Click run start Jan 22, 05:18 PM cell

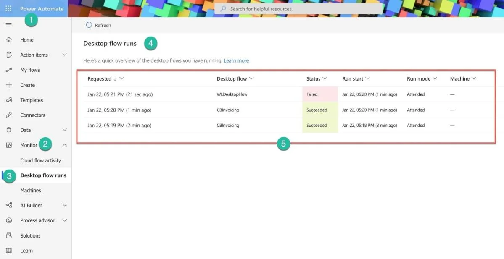tap(369, 126)
